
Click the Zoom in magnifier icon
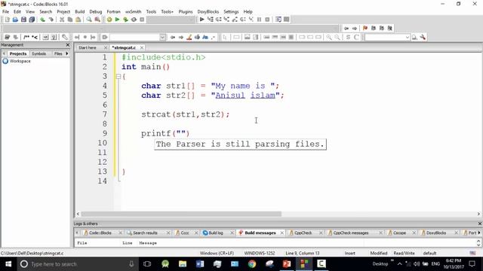[329, 37]
